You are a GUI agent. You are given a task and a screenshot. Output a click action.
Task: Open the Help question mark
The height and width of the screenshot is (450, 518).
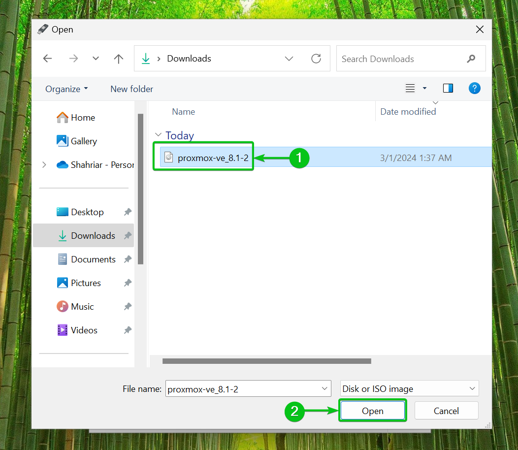tap(474, 88)
